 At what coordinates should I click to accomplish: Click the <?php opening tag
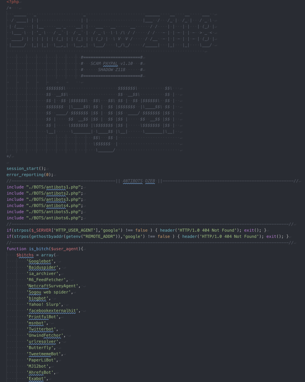pos(13,2)
